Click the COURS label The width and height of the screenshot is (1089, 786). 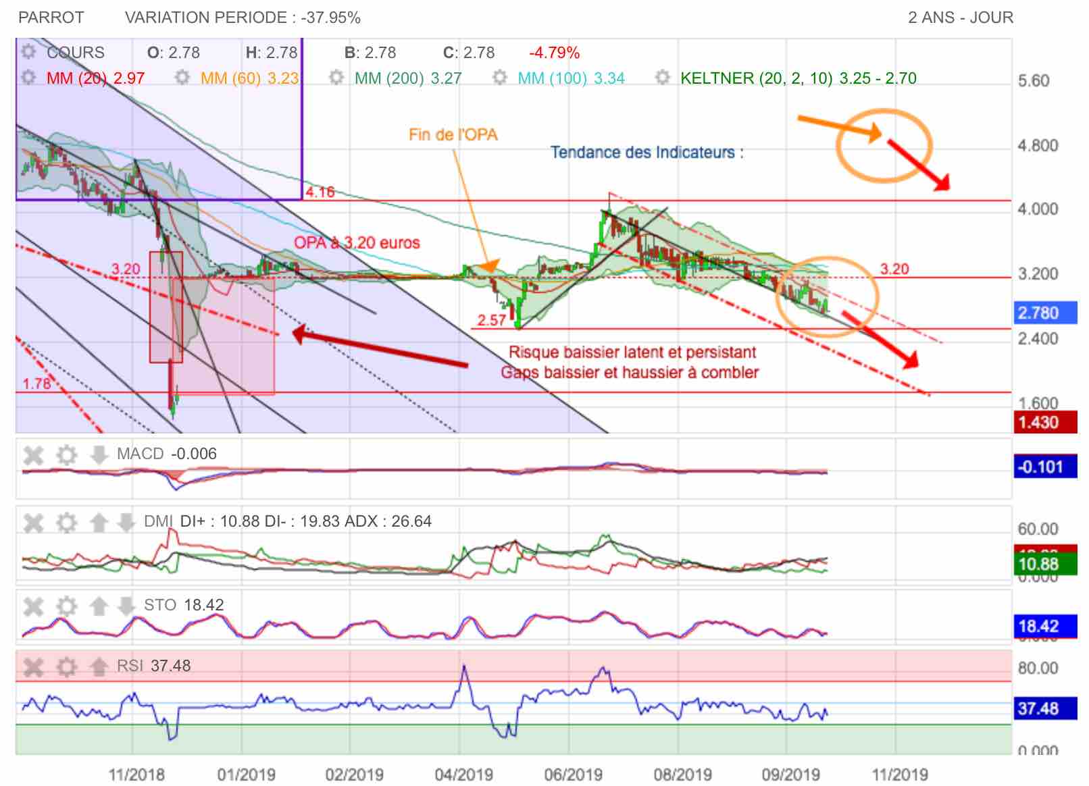76,53
